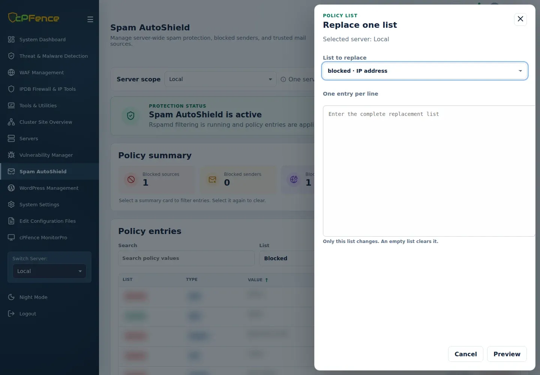540x375 pixels.
Task: Click the IPDB Firewall shield icon
Action: tap(11, 89)
